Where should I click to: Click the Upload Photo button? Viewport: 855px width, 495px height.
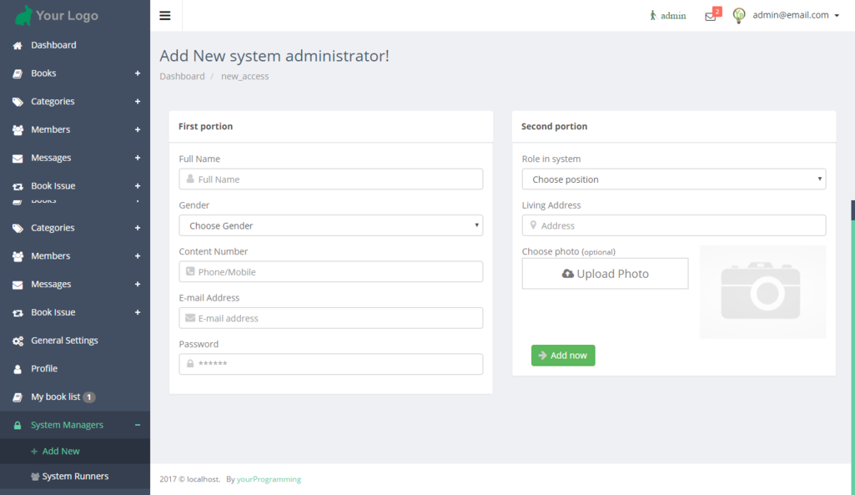[605, 274]
